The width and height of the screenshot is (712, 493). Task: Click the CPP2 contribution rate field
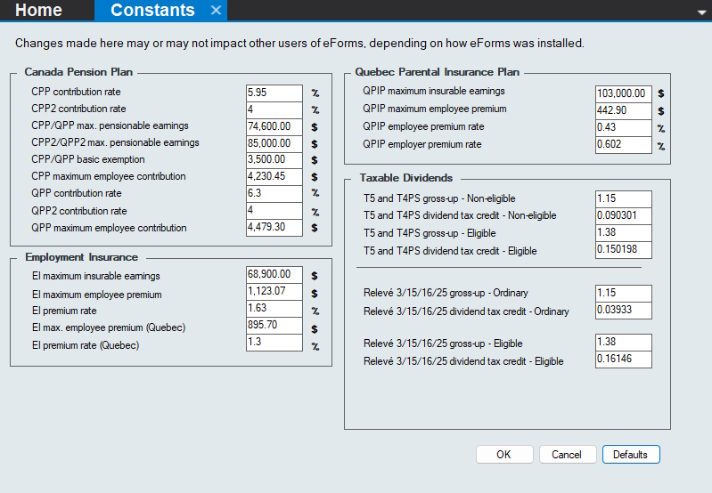pyautogui.click(x=274, y=109)
